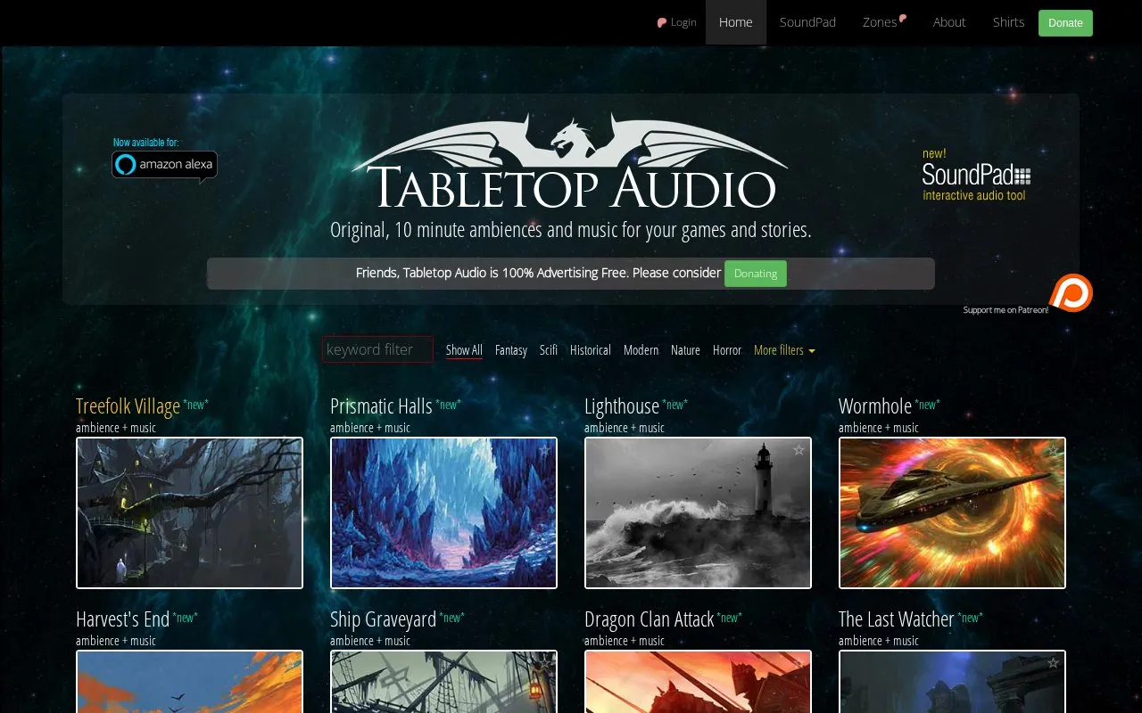Play the Ship Graveyard thumbnail

[443, 682]
